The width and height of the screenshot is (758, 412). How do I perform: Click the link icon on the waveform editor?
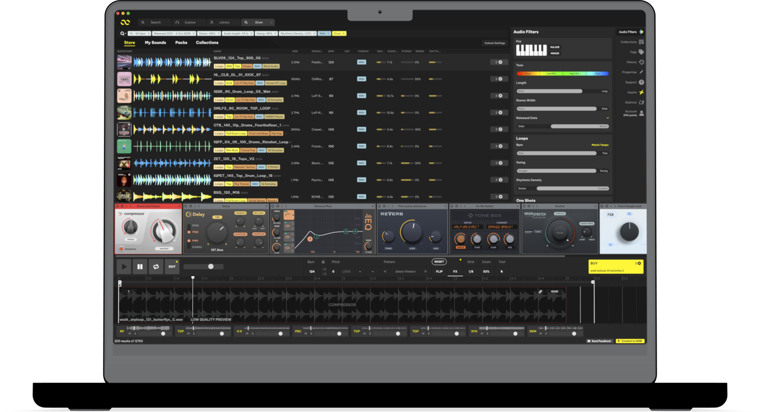(540, 292)
